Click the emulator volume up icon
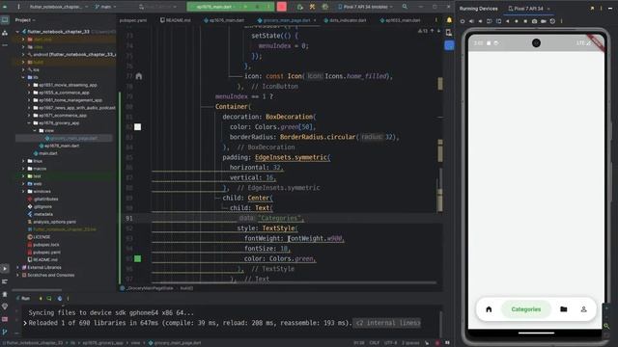The height and width of the screenshot is (347, 618). coord(471,21)
